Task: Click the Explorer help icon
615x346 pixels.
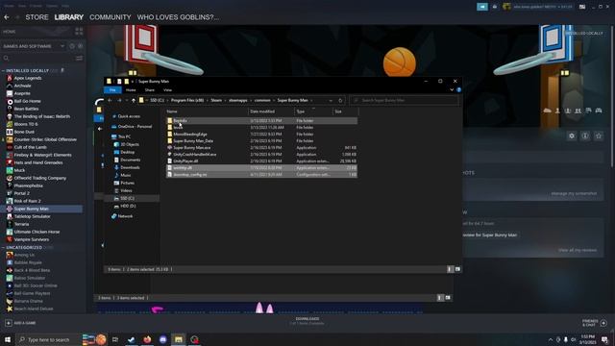Action: pos(458,89)
